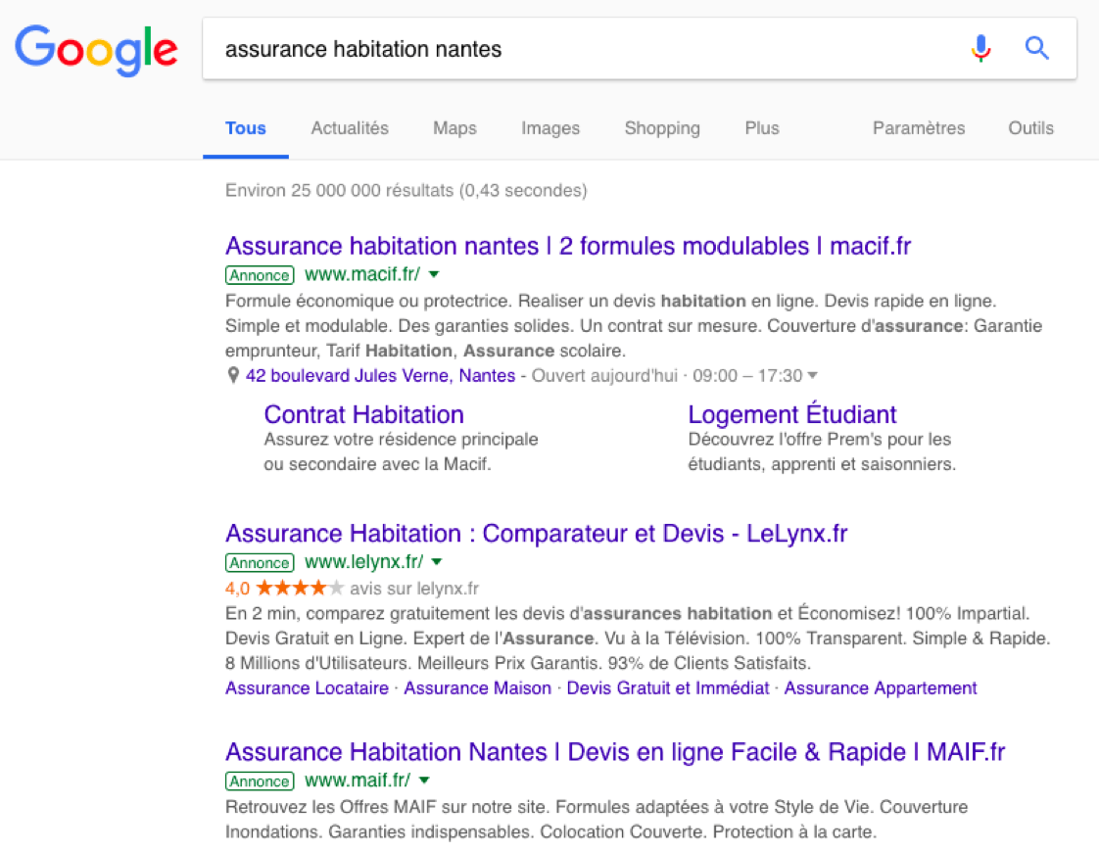Switch to the Actualités tab

click(350, 128)
